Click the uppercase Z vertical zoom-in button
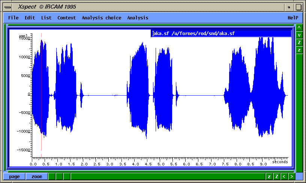 (x=299, y=43)
